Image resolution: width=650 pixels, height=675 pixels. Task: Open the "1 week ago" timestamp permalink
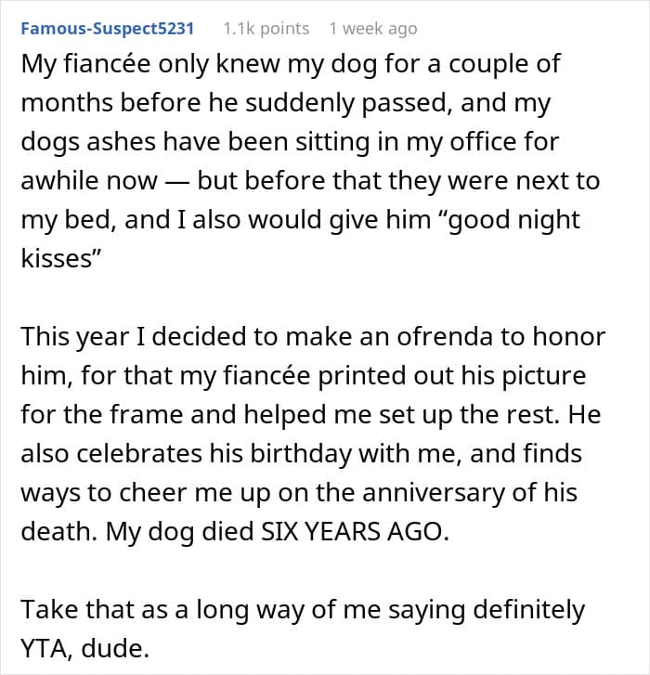coord(373,29)
